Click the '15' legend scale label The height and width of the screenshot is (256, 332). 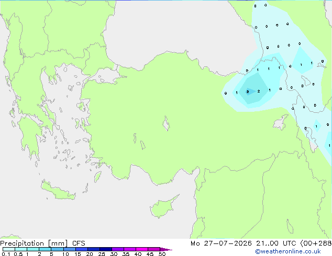78,254
